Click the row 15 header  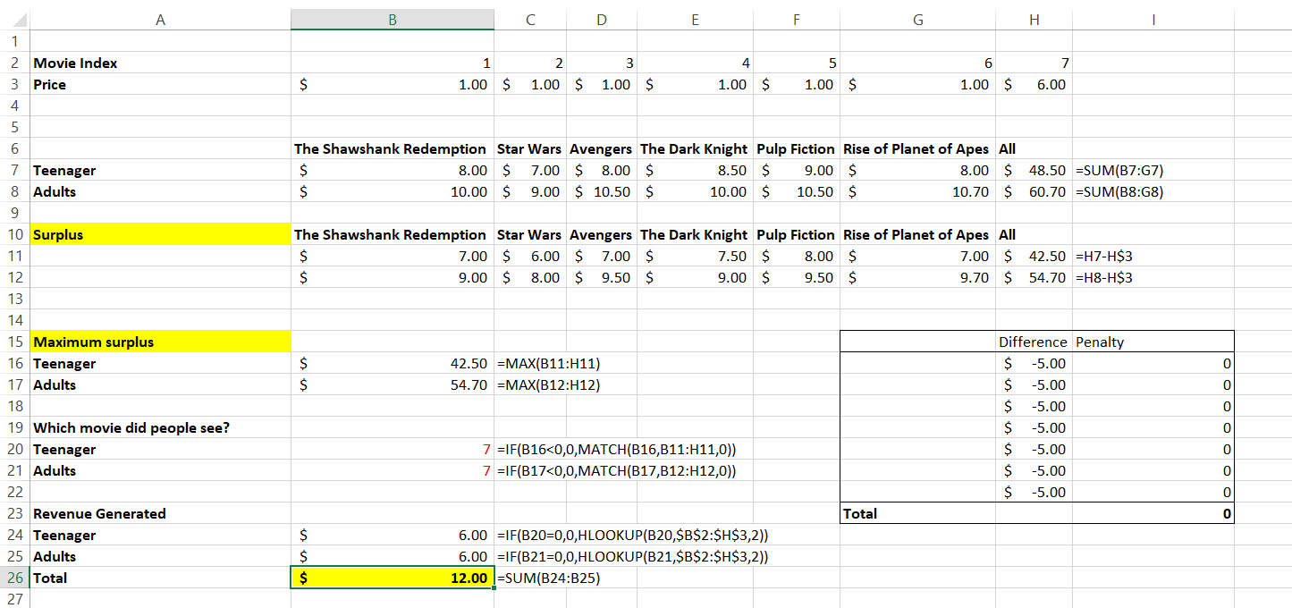point(14,342)
